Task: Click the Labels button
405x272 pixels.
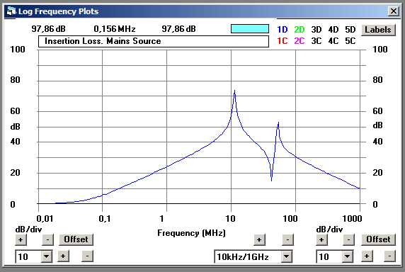Action: pyautogui.click(x=378, y=30)
